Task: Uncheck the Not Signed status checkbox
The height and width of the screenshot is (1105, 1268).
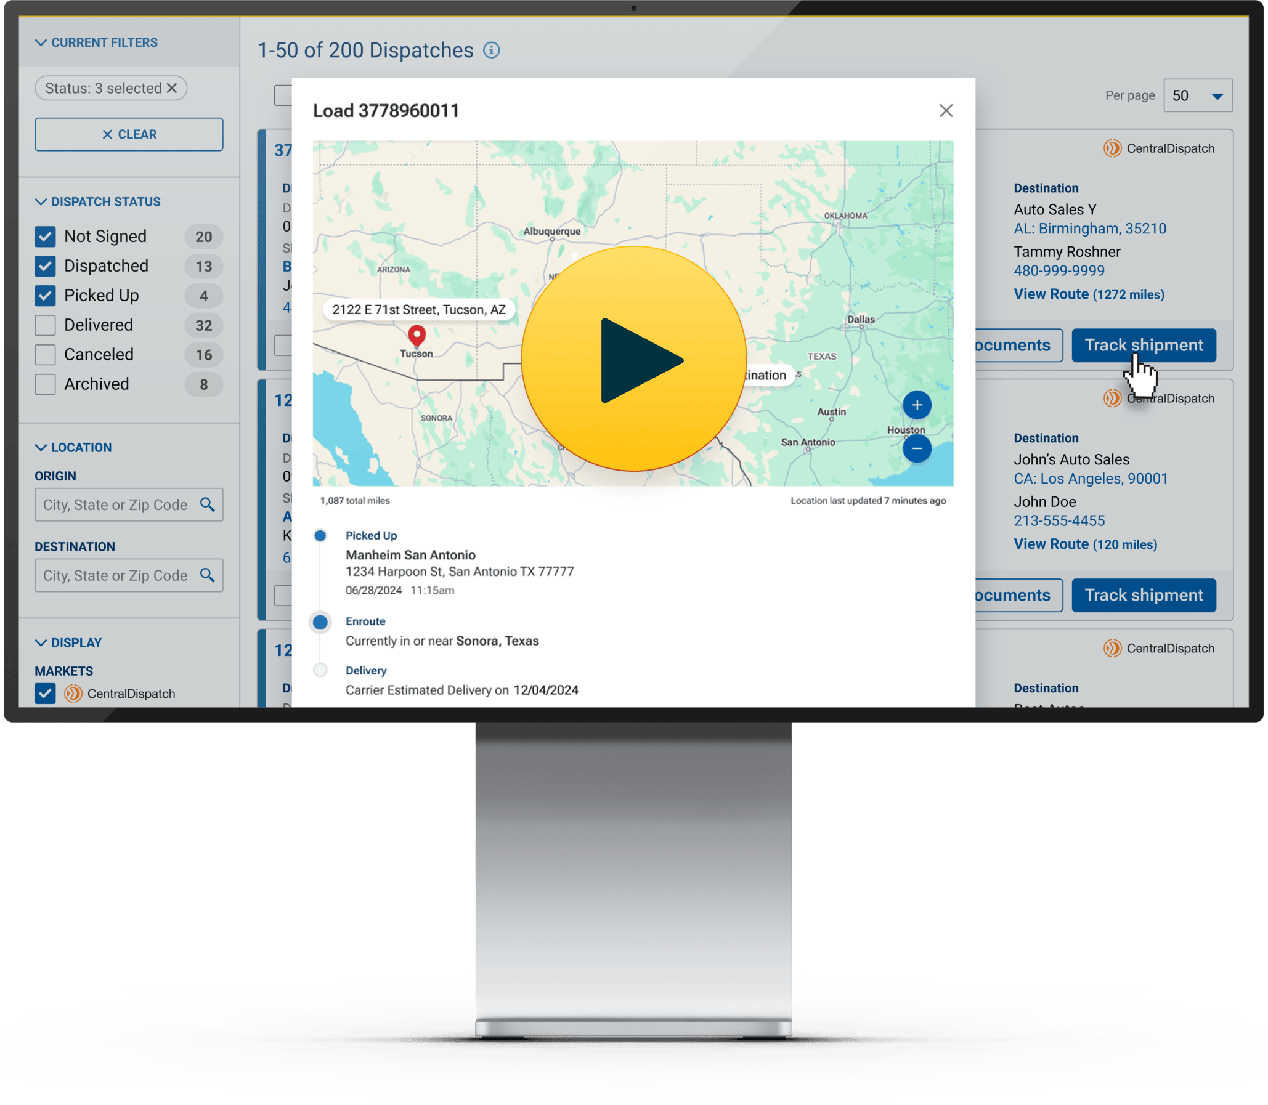Action: point(45,236)
